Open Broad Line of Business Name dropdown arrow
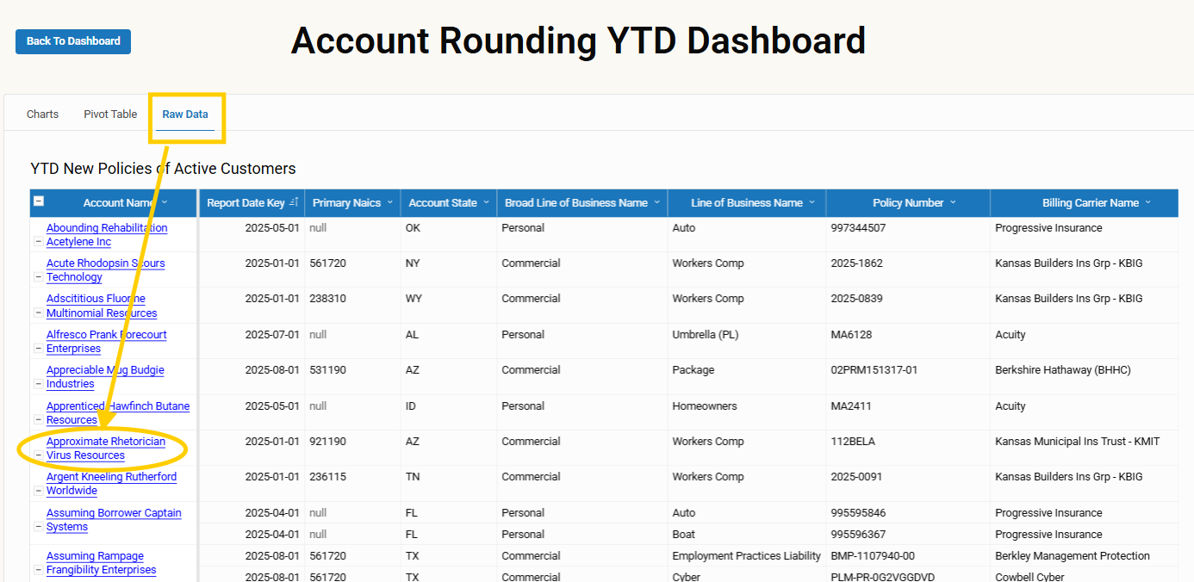1194x582 pixels. (657, 202)
